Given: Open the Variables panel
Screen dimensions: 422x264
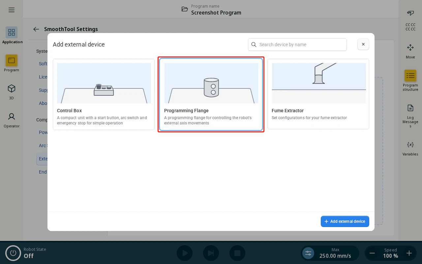Looking at the screenshot, I should coord(410,148).
